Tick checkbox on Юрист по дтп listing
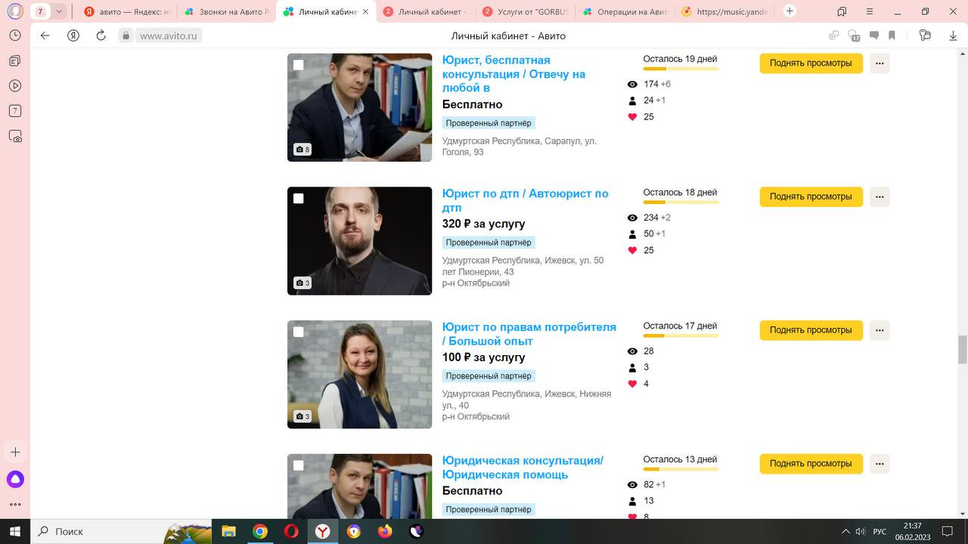The image size is (968, 544). click(298, 198)
